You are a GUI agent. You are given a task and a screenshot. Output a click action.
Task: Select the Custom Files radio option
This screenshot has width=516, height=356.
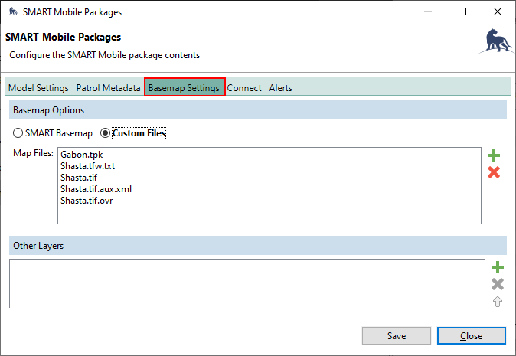106,133
